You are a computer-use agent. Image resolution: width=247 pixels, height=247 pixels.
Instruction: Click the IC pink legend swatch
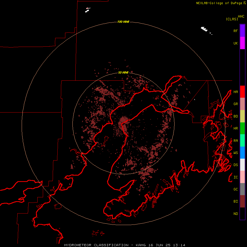click(242, 177)
